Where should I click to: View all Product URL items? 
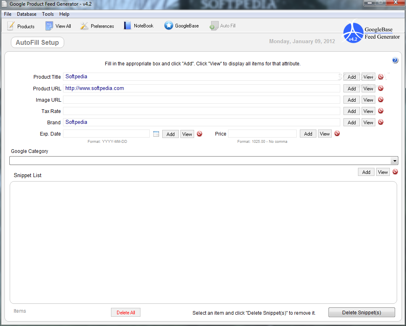tap(368, 88)
